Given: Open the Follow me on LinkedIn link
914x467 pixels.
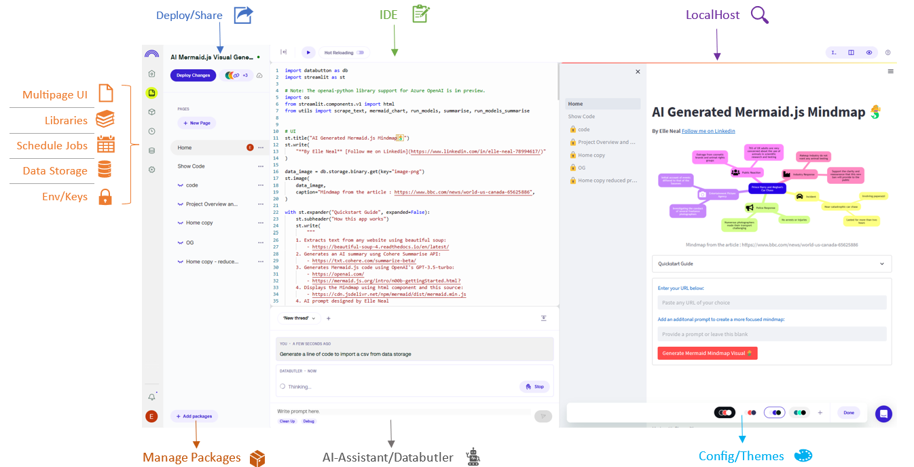Looking at the screenshot, I should tap(708, 130).
